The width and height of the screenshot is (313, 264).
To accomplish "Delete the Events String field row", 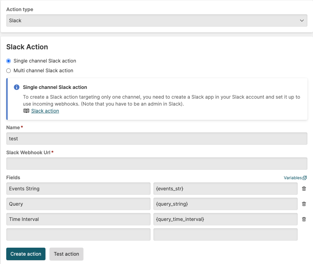I will pos(304,189).
